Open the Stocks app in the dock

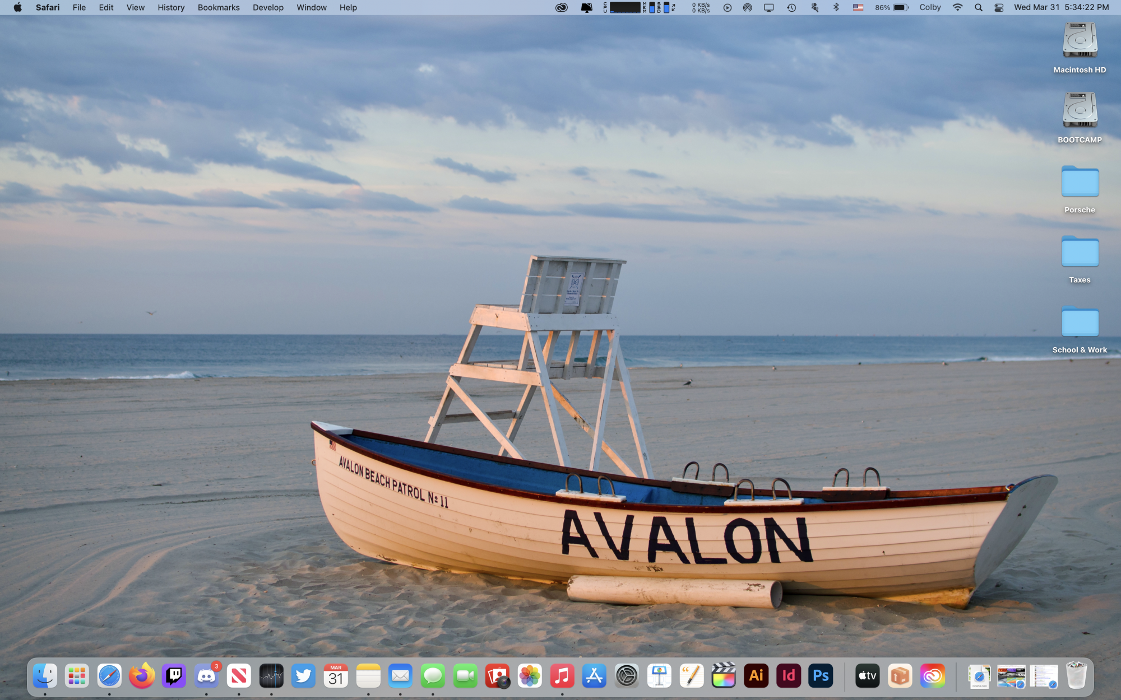(x=271, y=676)
